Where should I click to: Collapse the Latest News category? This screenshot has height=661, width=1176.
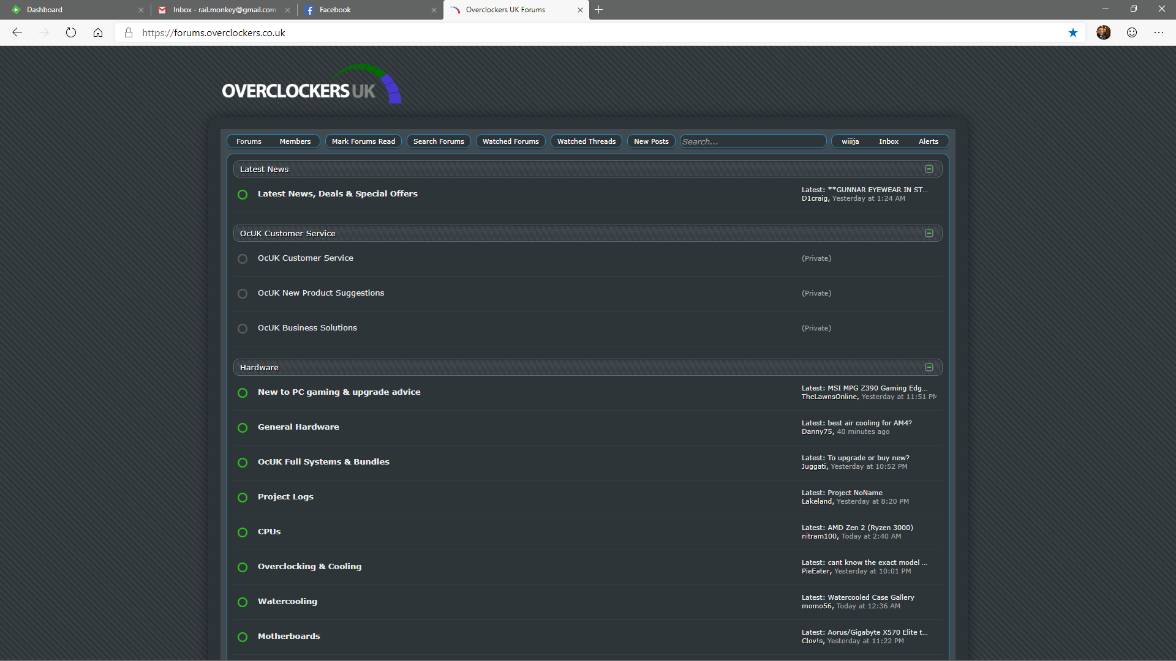point(929,169)
